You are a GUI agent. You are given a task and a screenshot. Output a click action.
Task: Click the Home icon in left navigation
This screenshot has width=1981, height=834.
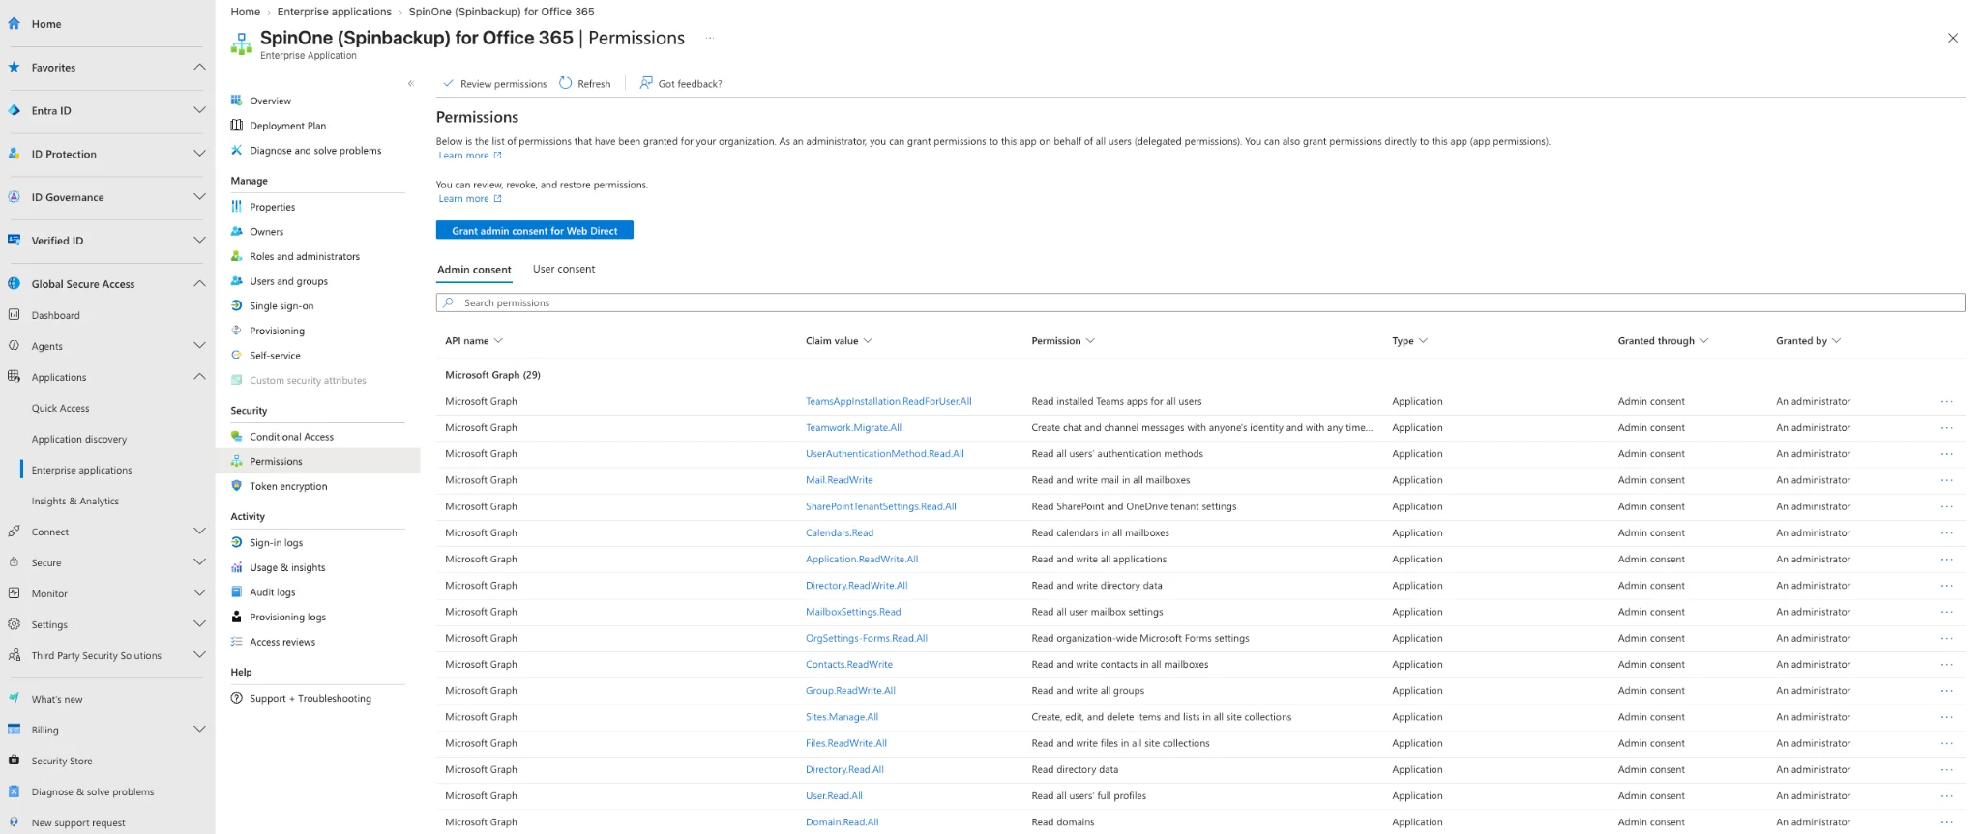tap(14, 24)
